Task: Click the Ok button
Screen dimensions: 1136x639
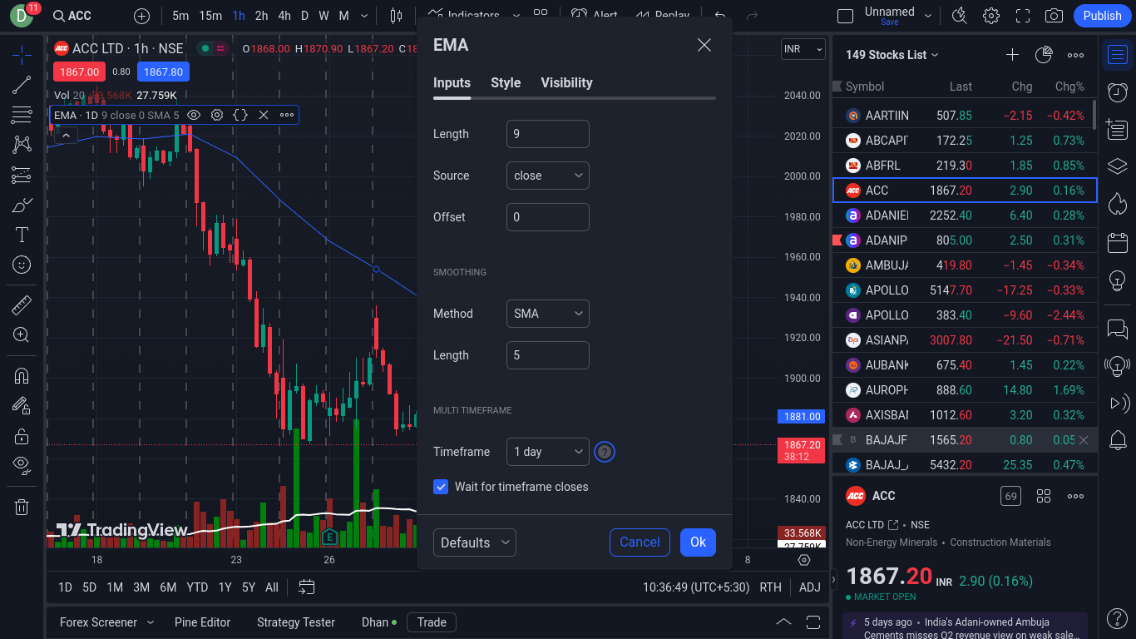Action: tap(698, 542)
